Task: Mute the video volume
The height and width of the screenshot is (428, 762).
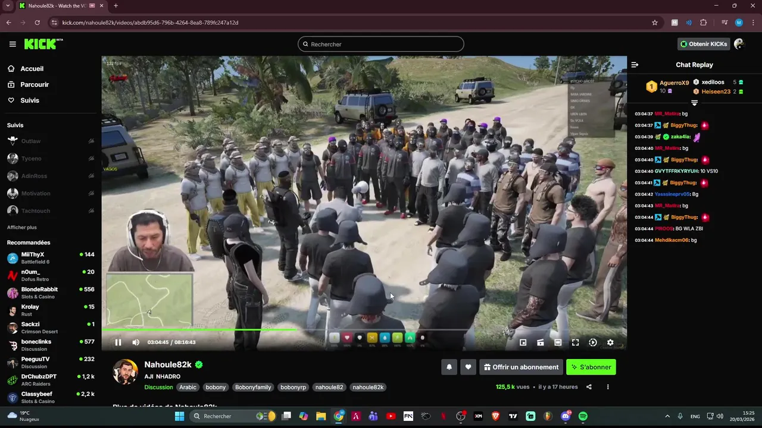Action: tap(136, 342)
